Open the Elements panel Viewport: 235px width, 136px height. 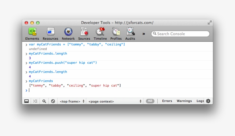32,34
